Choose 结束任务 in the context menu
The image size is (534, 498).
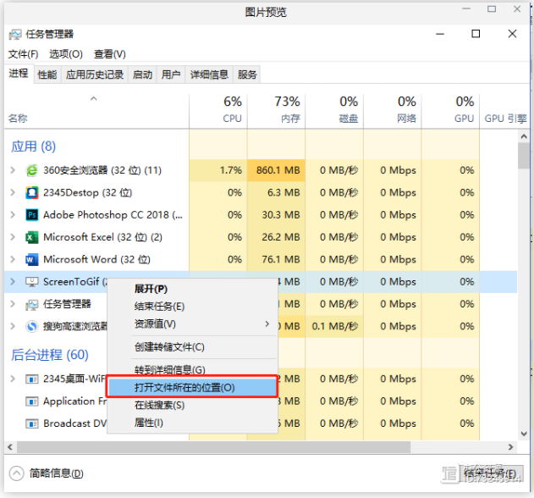click(x=159, y=306)
